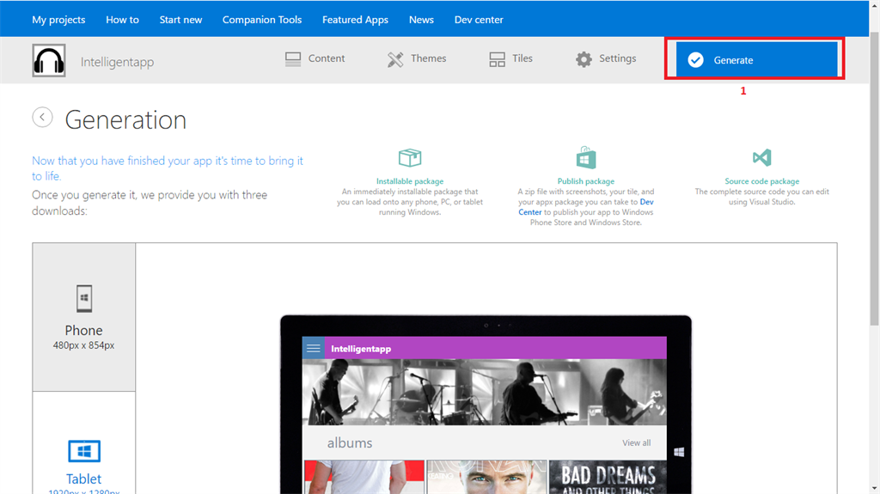This screenshot has width=880, height=494.
Task: Click the Tiles grid icon
Action: click(498, 59)
